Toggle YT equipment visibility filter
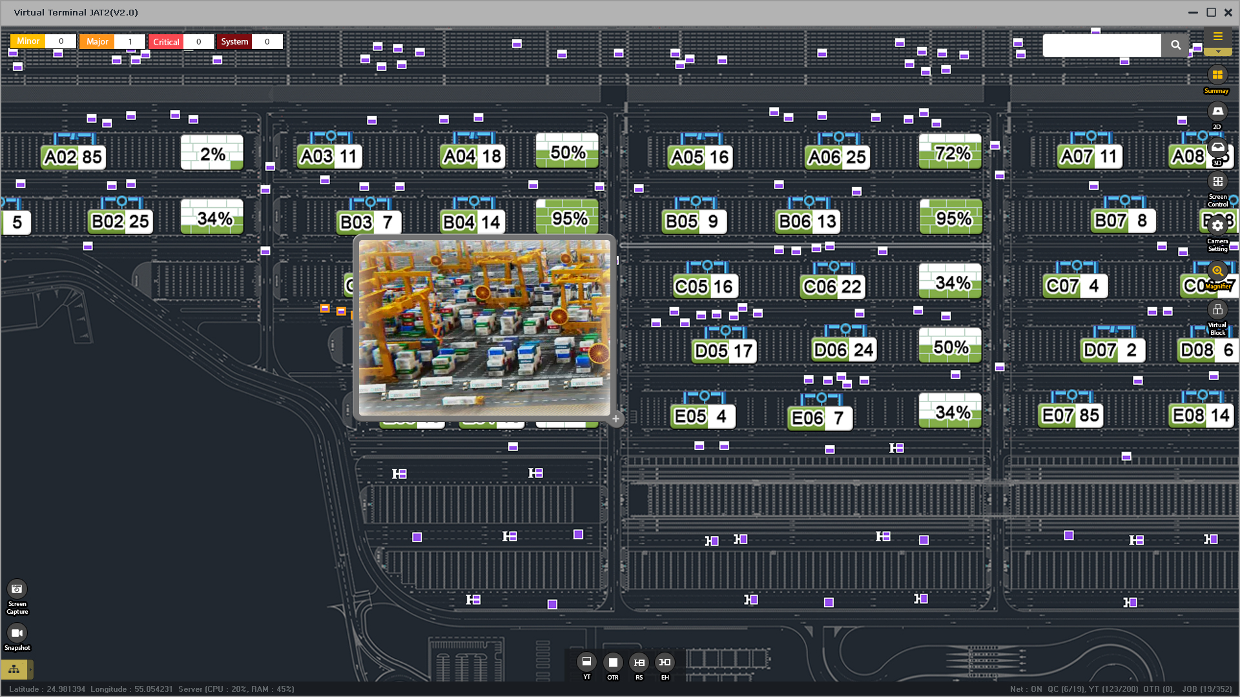The image size is (1240, 697). 586,662
